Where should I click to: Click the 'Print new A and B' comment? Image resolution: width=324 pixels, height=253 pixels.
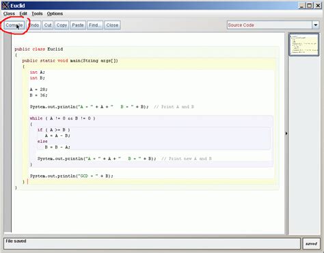[187, 159]
